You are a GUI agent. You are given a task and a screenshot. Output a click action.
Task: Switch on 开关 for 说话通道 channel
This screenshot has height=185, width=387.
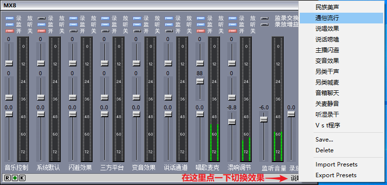coord(169,31)
